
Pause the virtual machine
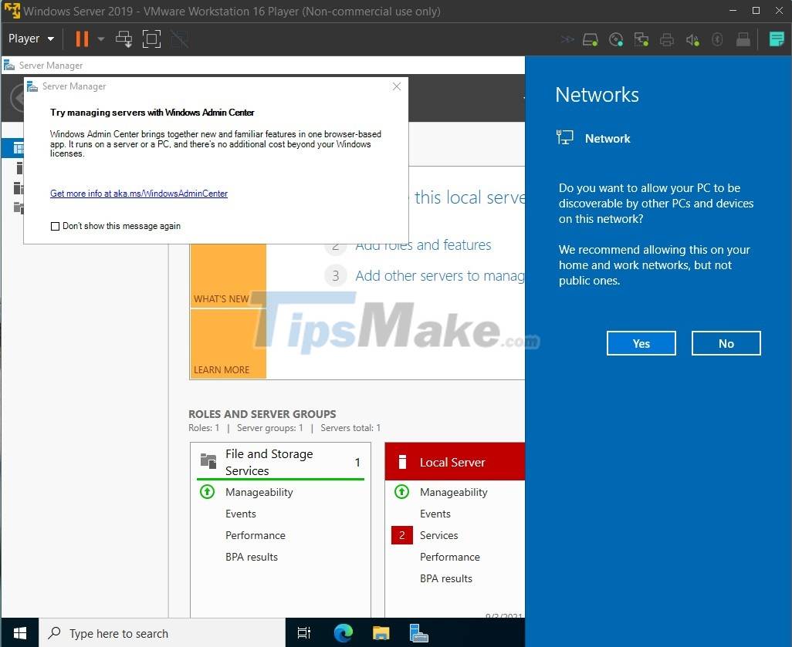point(81,39)
